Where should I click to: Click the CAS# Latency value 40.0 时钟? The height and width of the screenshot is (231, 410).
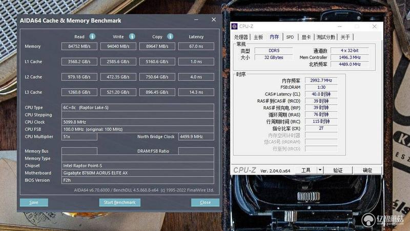(321, 94)
